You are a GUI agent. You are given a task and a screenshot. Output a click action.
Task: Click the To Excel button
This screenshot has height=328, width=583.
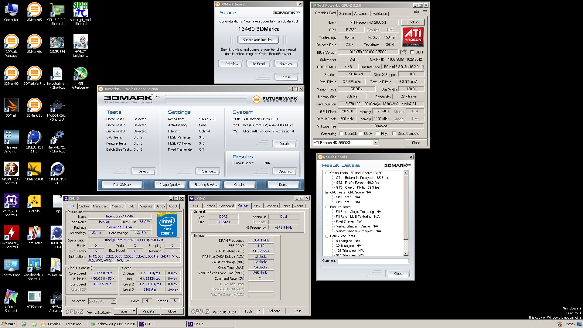259,64
